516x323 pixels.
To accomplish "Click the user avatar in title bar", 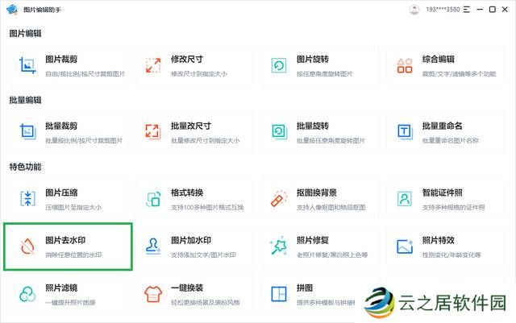I will [414, 10].
